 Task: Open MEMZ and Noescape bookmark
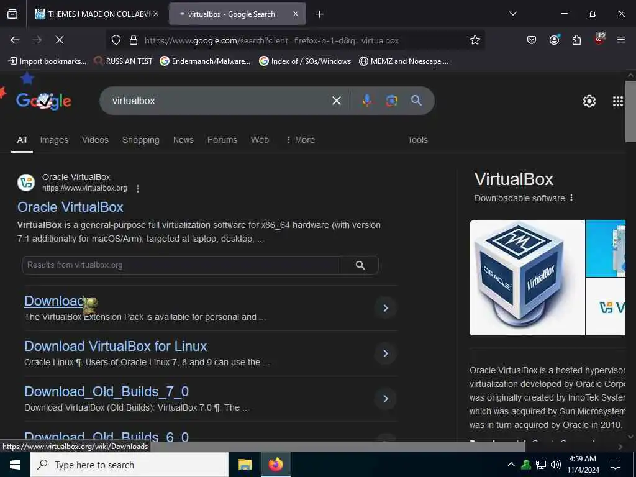[x=404, y=61]
